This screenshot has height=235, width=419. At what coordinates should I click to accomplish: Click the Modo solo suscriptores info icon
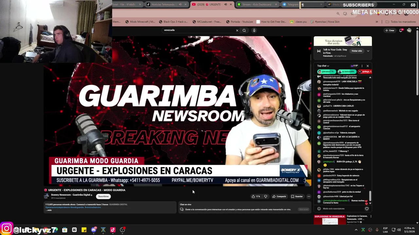[x=319, y=209]
